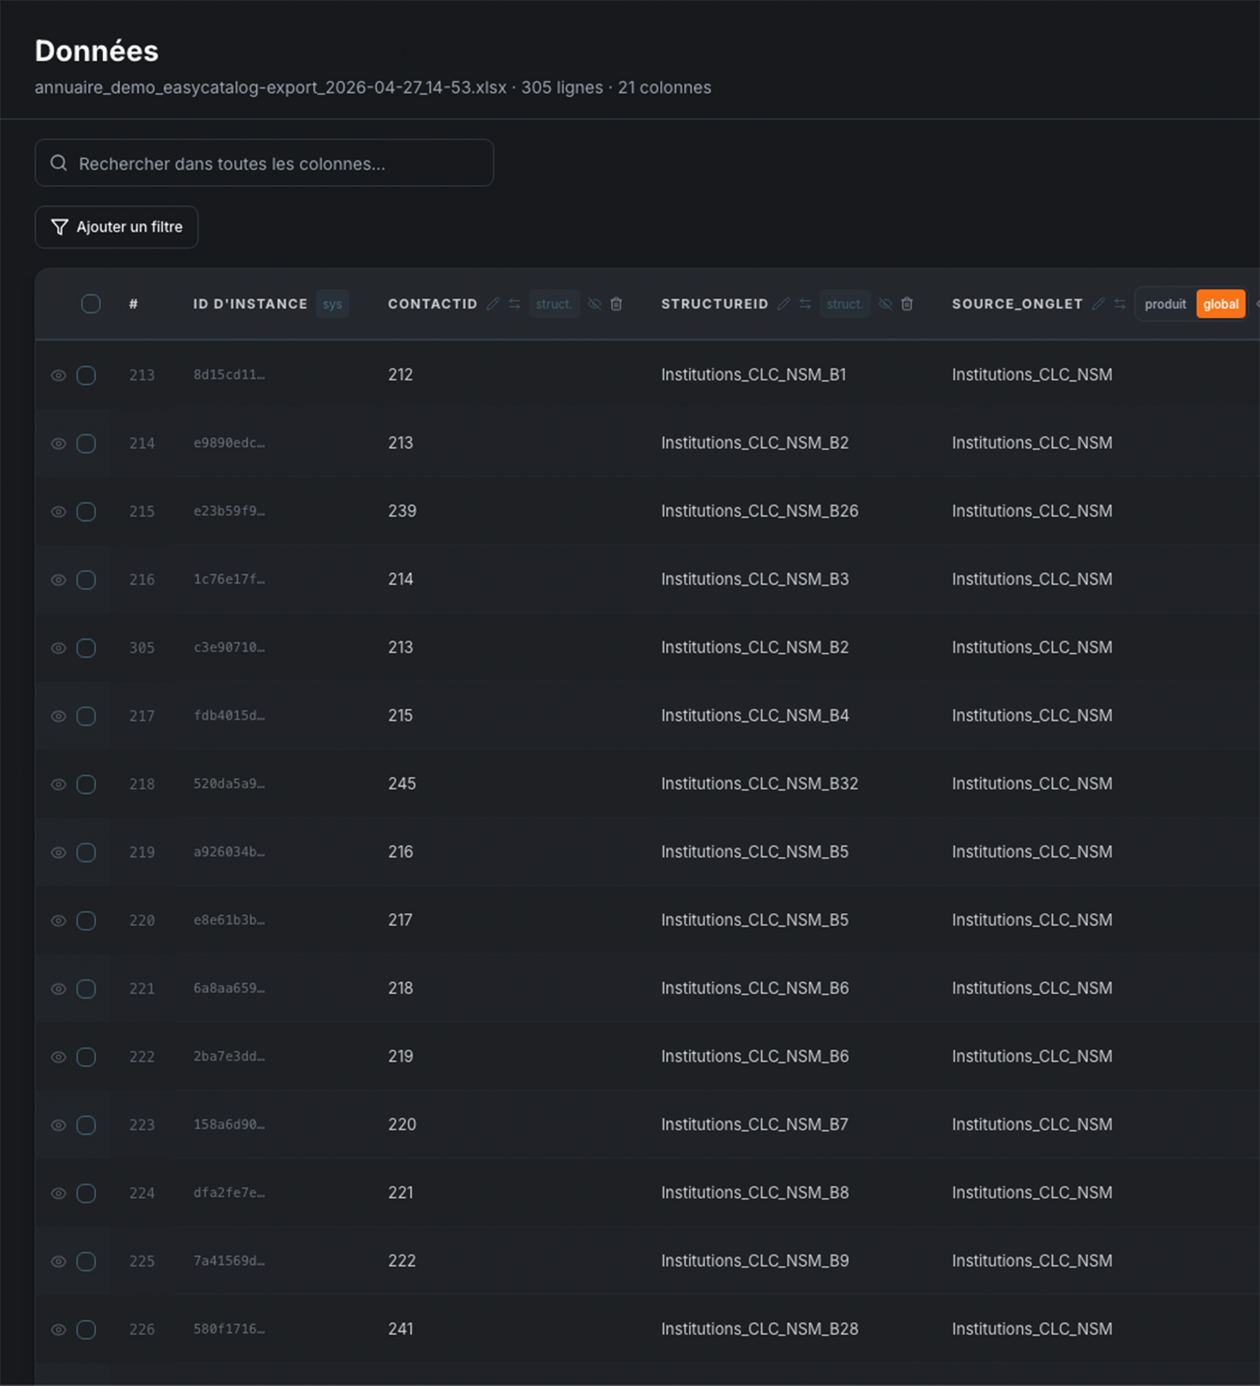The image size is (1260, 1386).
Task: Tick the checkbox for row 215
Action: (87, 512)
